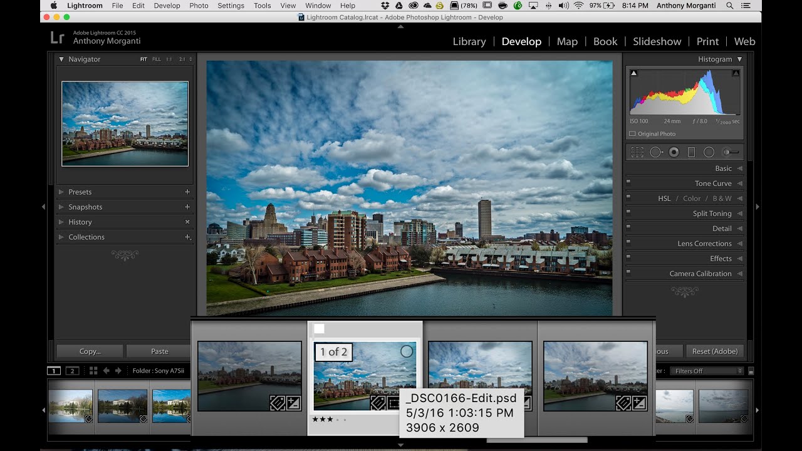Expand the Camera Calibration panel arrow

(740, 274)
